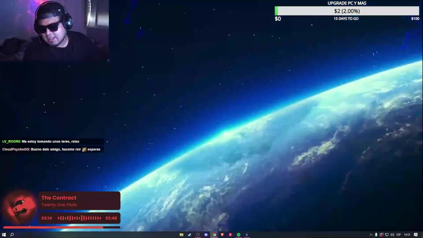Click the microphone tray icon
The image size is (423, 238).
pyautogui.click(x=376, y=235)
